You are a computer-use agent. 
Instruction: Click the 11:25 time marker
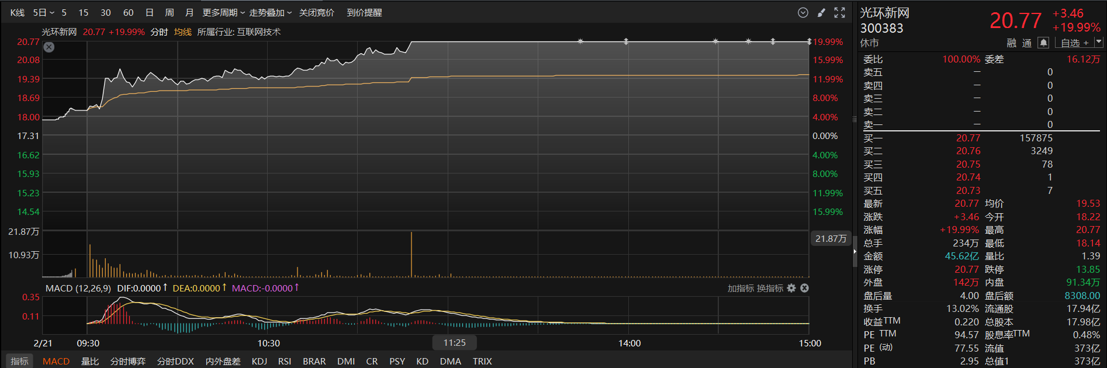pyautogui.click(x=455, y=343)
